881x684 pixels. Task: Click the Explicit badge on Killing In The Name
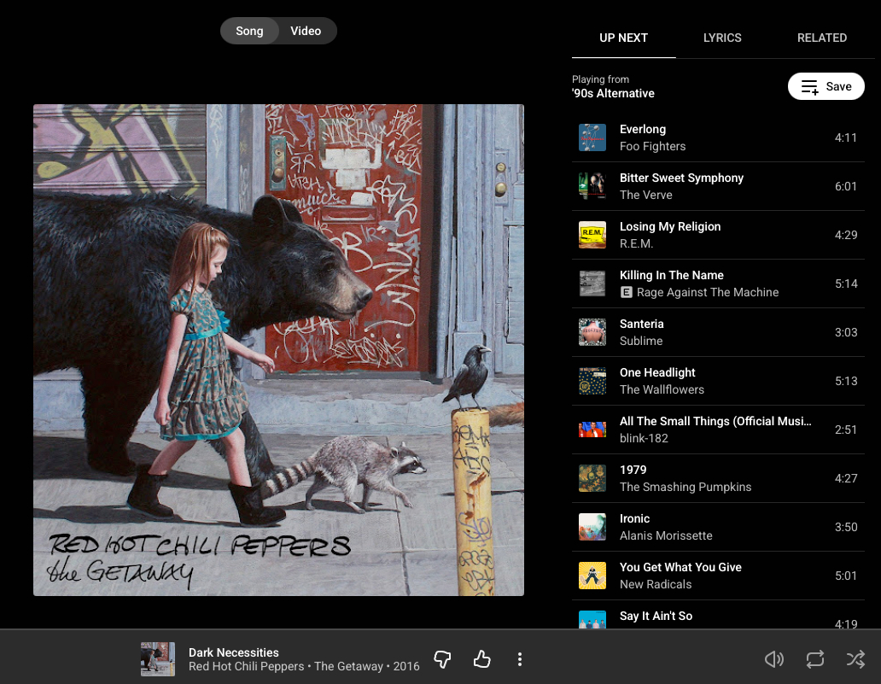[x=627, y=292]
